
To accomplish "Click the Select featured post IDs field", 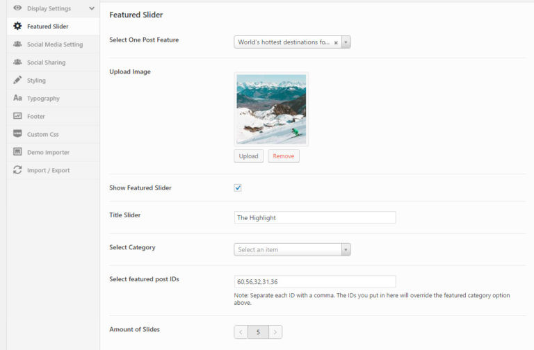I will coord(315,282).
